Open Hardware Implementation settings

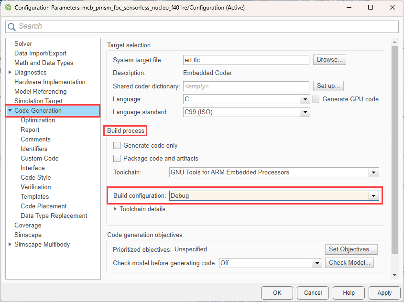tap(50, 82)
